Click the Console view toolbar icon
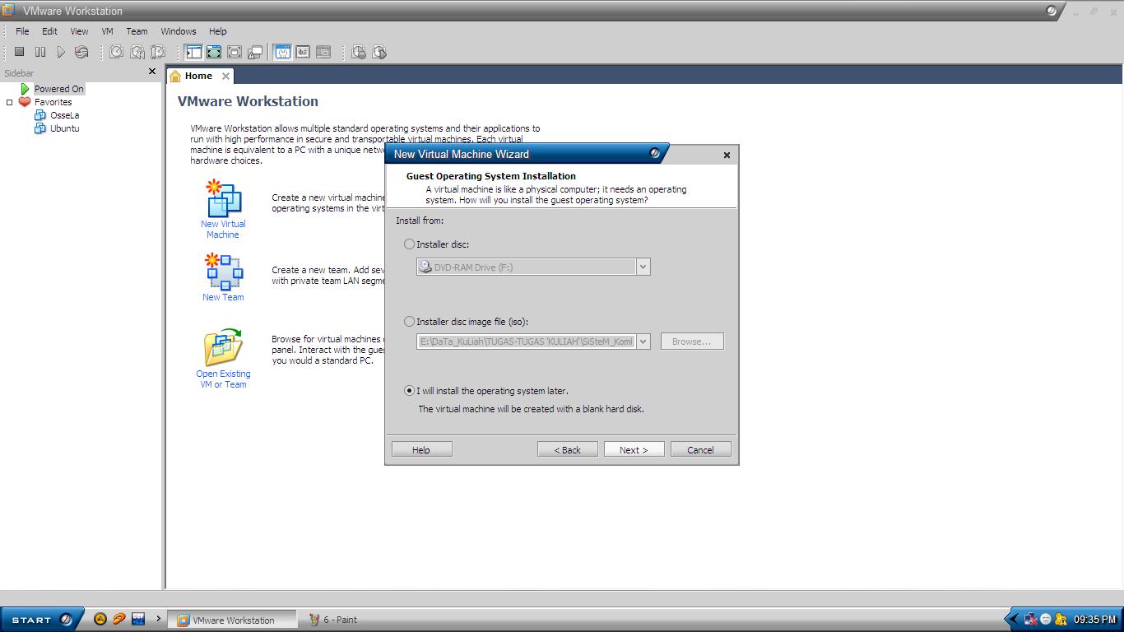The height and width of the screenshot is (632, 1124). (x=323, y=52)
